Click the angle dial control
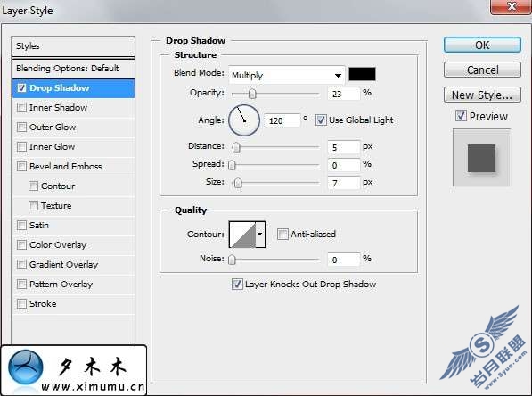 pos(244,120)
